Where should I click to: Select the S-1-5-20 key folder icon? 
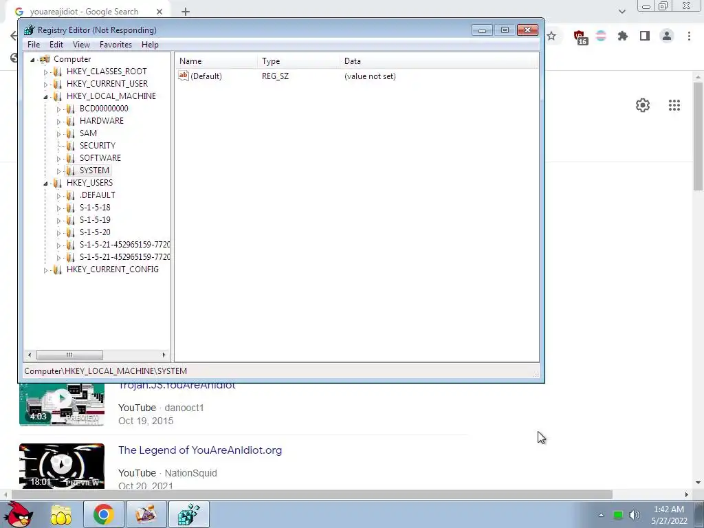point(71,232)
